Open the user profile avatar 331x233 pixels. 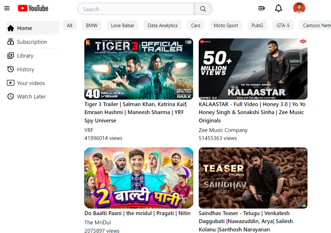click(x=299, y=8)
